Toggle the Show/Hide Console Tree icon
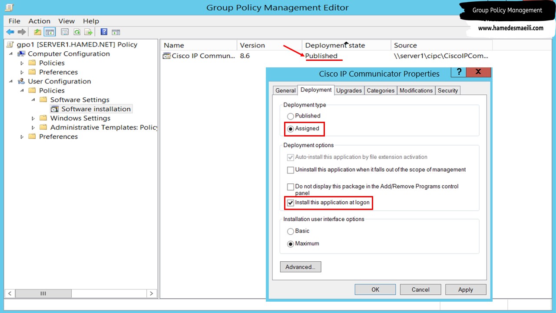556x313 pixels. pos(50,32)
